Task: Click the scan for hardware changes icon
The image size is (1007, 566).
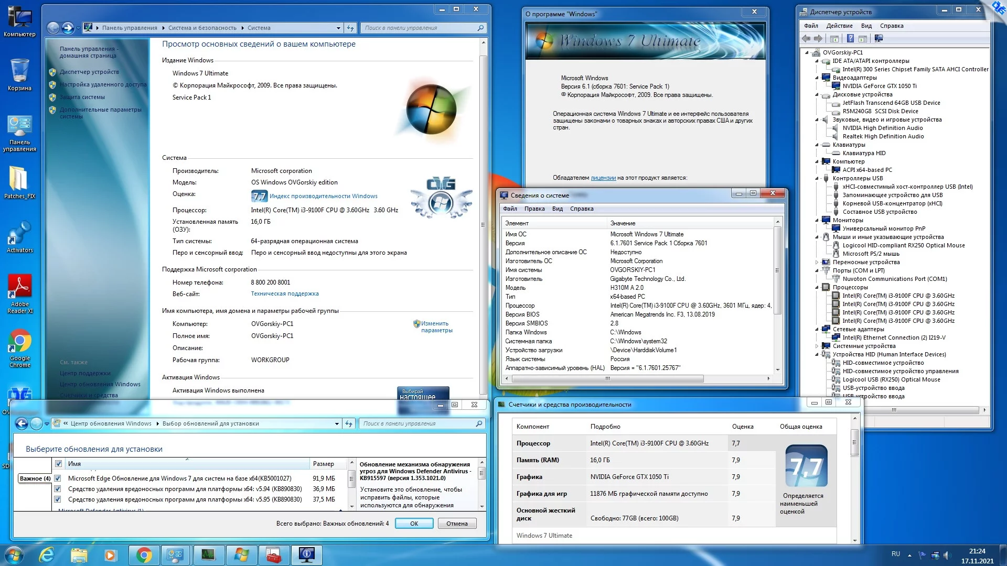Action: tap(879, 38)
